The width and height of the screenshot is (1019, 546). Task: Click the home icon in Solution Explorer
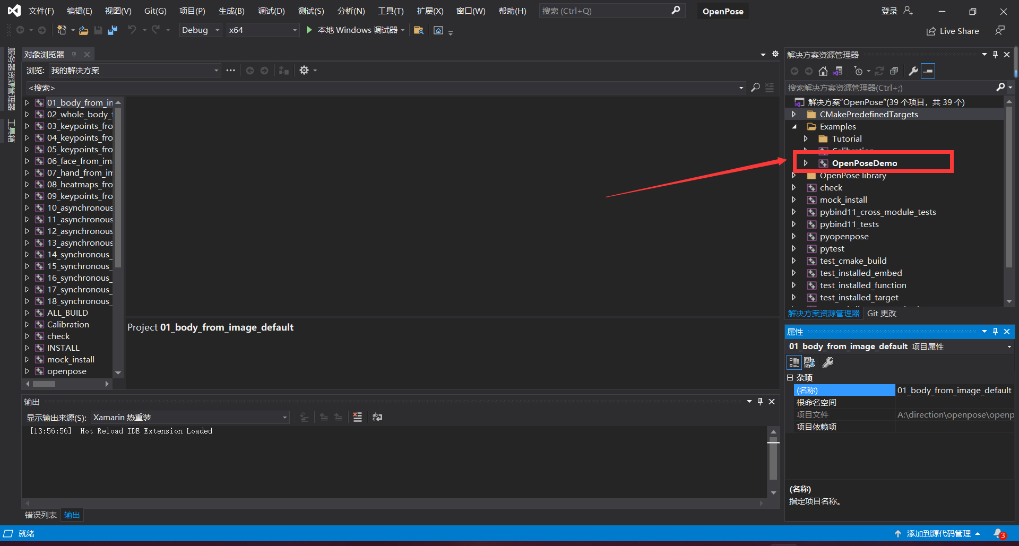(x=823, y=71)
